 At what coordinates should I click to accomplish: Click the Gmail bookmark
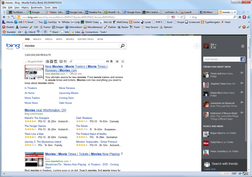28,22
